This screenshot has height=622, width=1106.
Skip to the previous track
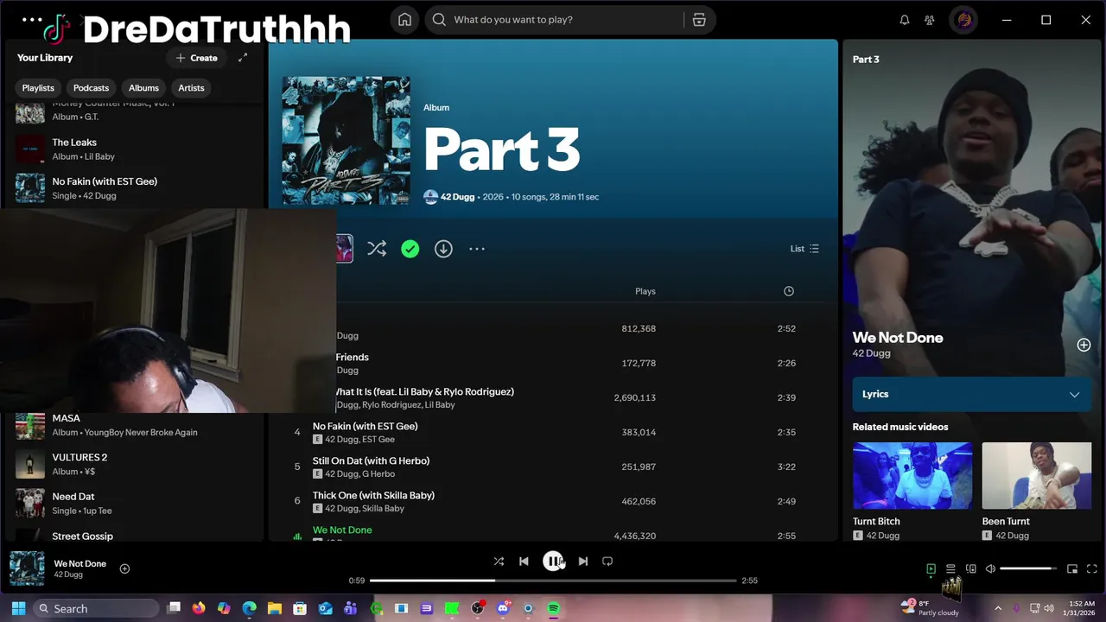524,562
